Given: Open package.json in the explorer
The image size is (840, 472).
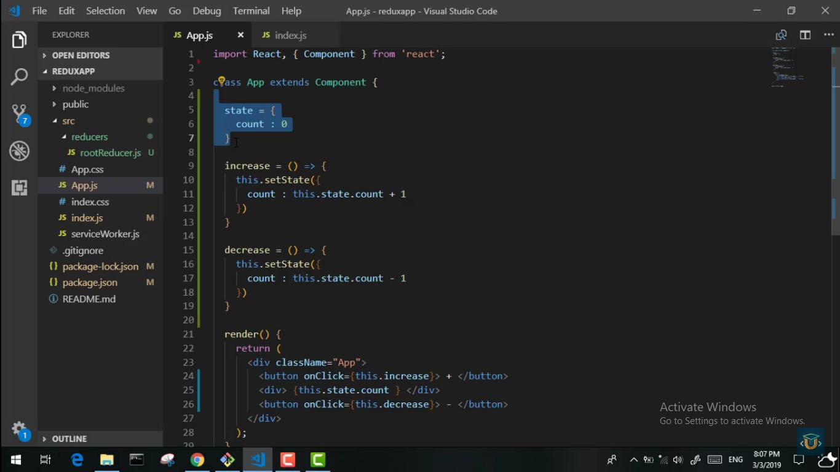Looking at the screenshot, I should coord(101,283).
